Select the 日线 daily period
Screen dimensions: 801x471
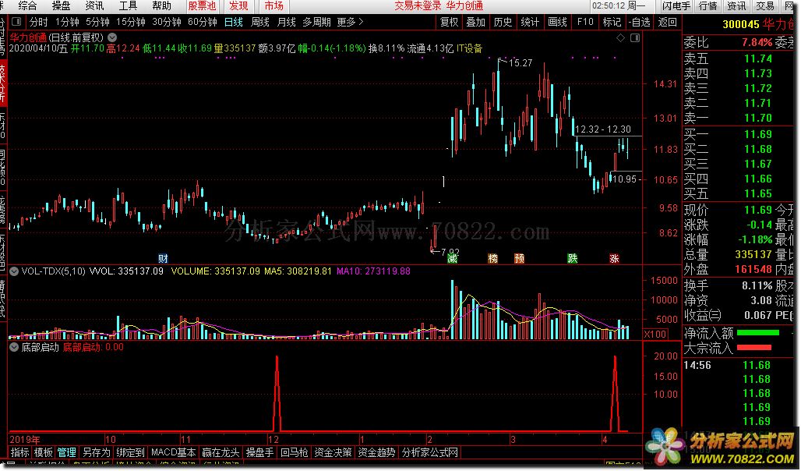point(234,22)
